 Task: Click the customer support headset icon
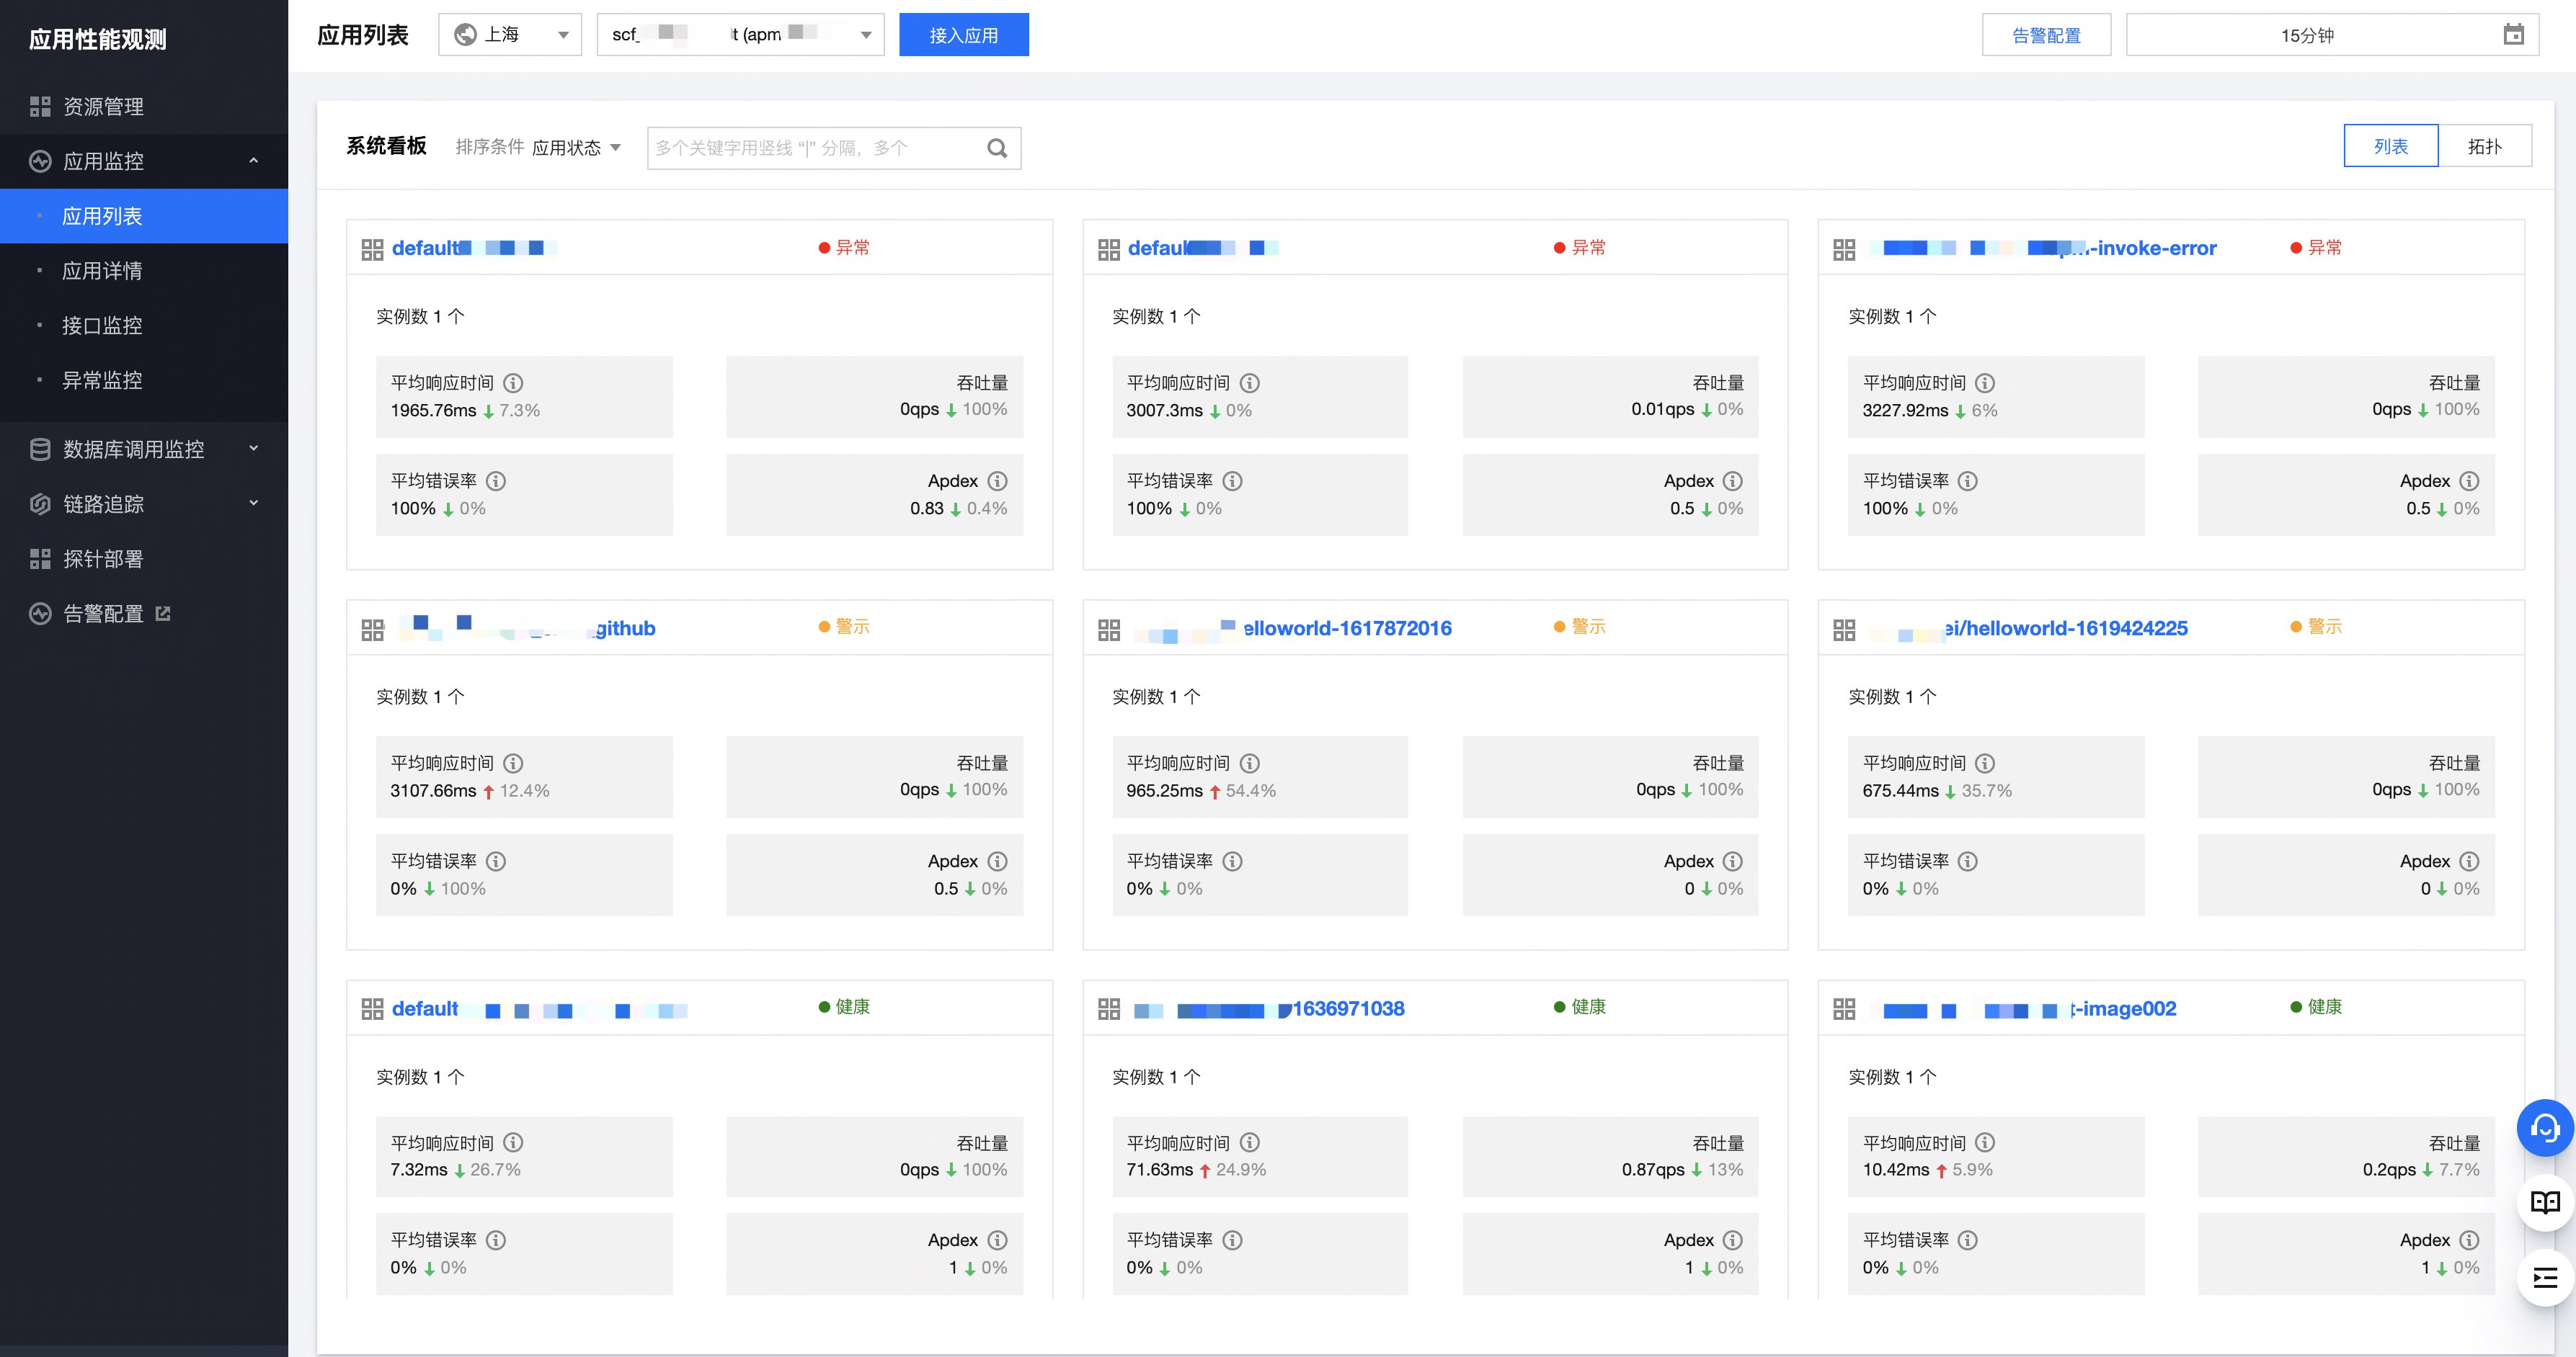2544,1128
